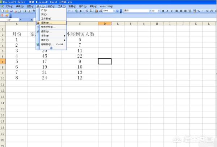The width and height of the screenshot is (217, 147).
Task: Apply percent style format
Action: click(x=199, y=11)
